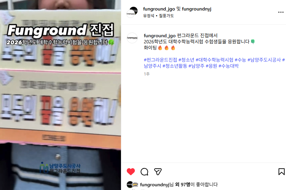Viewport: 286px width, 190px height.
Task: Open comments with the speech bubble icon
Action: coord(144,172)
